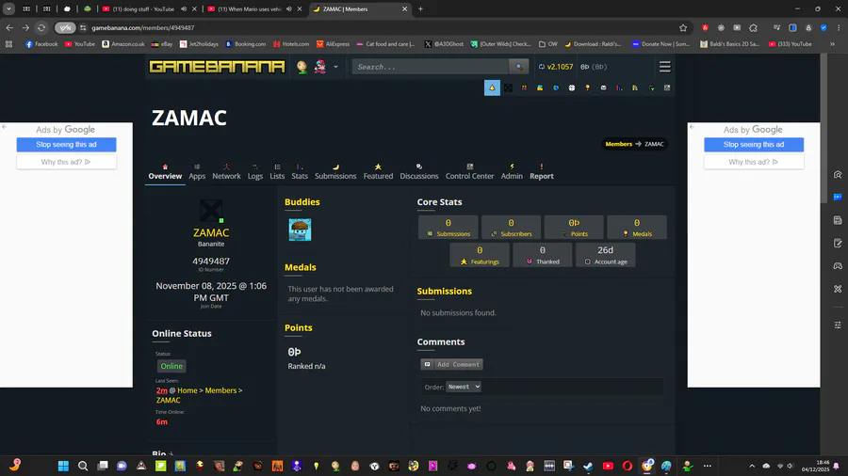The image size is (848, 476).
Task: Open the Logs tab
Action: click(x=254, y=172)
